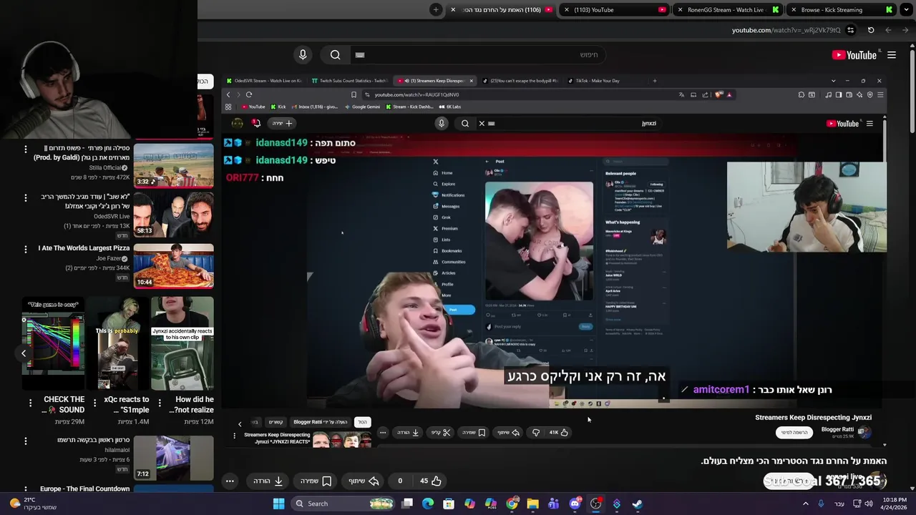Open Microsoft Store from the taskbar
The image size is (916, 515).
[x=449, y=504]
